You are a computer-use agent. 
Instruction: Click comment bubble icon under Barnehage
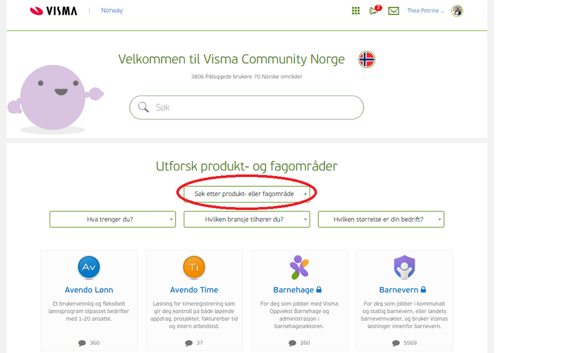click(292, 343)
